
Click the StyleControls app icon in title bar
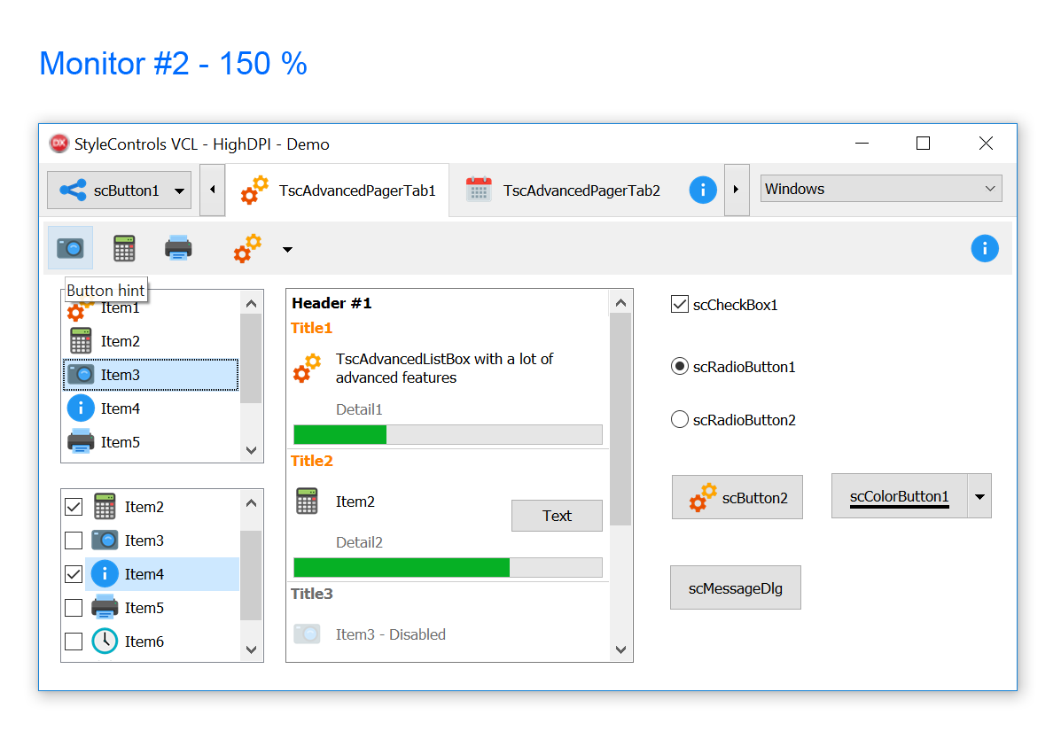[x=59, y=144]
